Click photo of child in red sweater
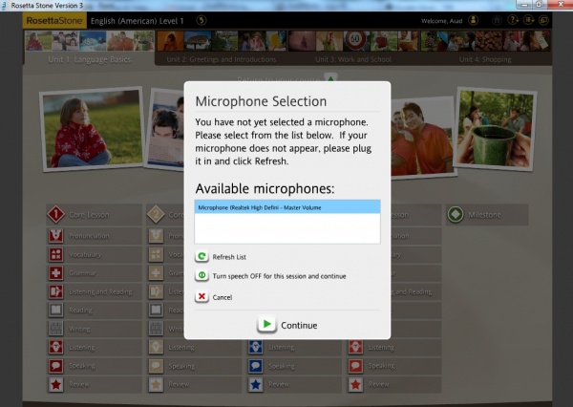The height and width of the screenshot is (407, 573). point(92,129)
